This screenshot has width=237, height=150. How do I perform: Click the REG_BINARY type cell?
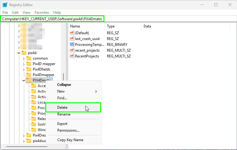pos(117,45)
